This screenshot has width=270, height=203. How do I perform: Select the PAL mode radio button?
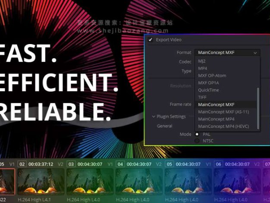click(197, 134)
